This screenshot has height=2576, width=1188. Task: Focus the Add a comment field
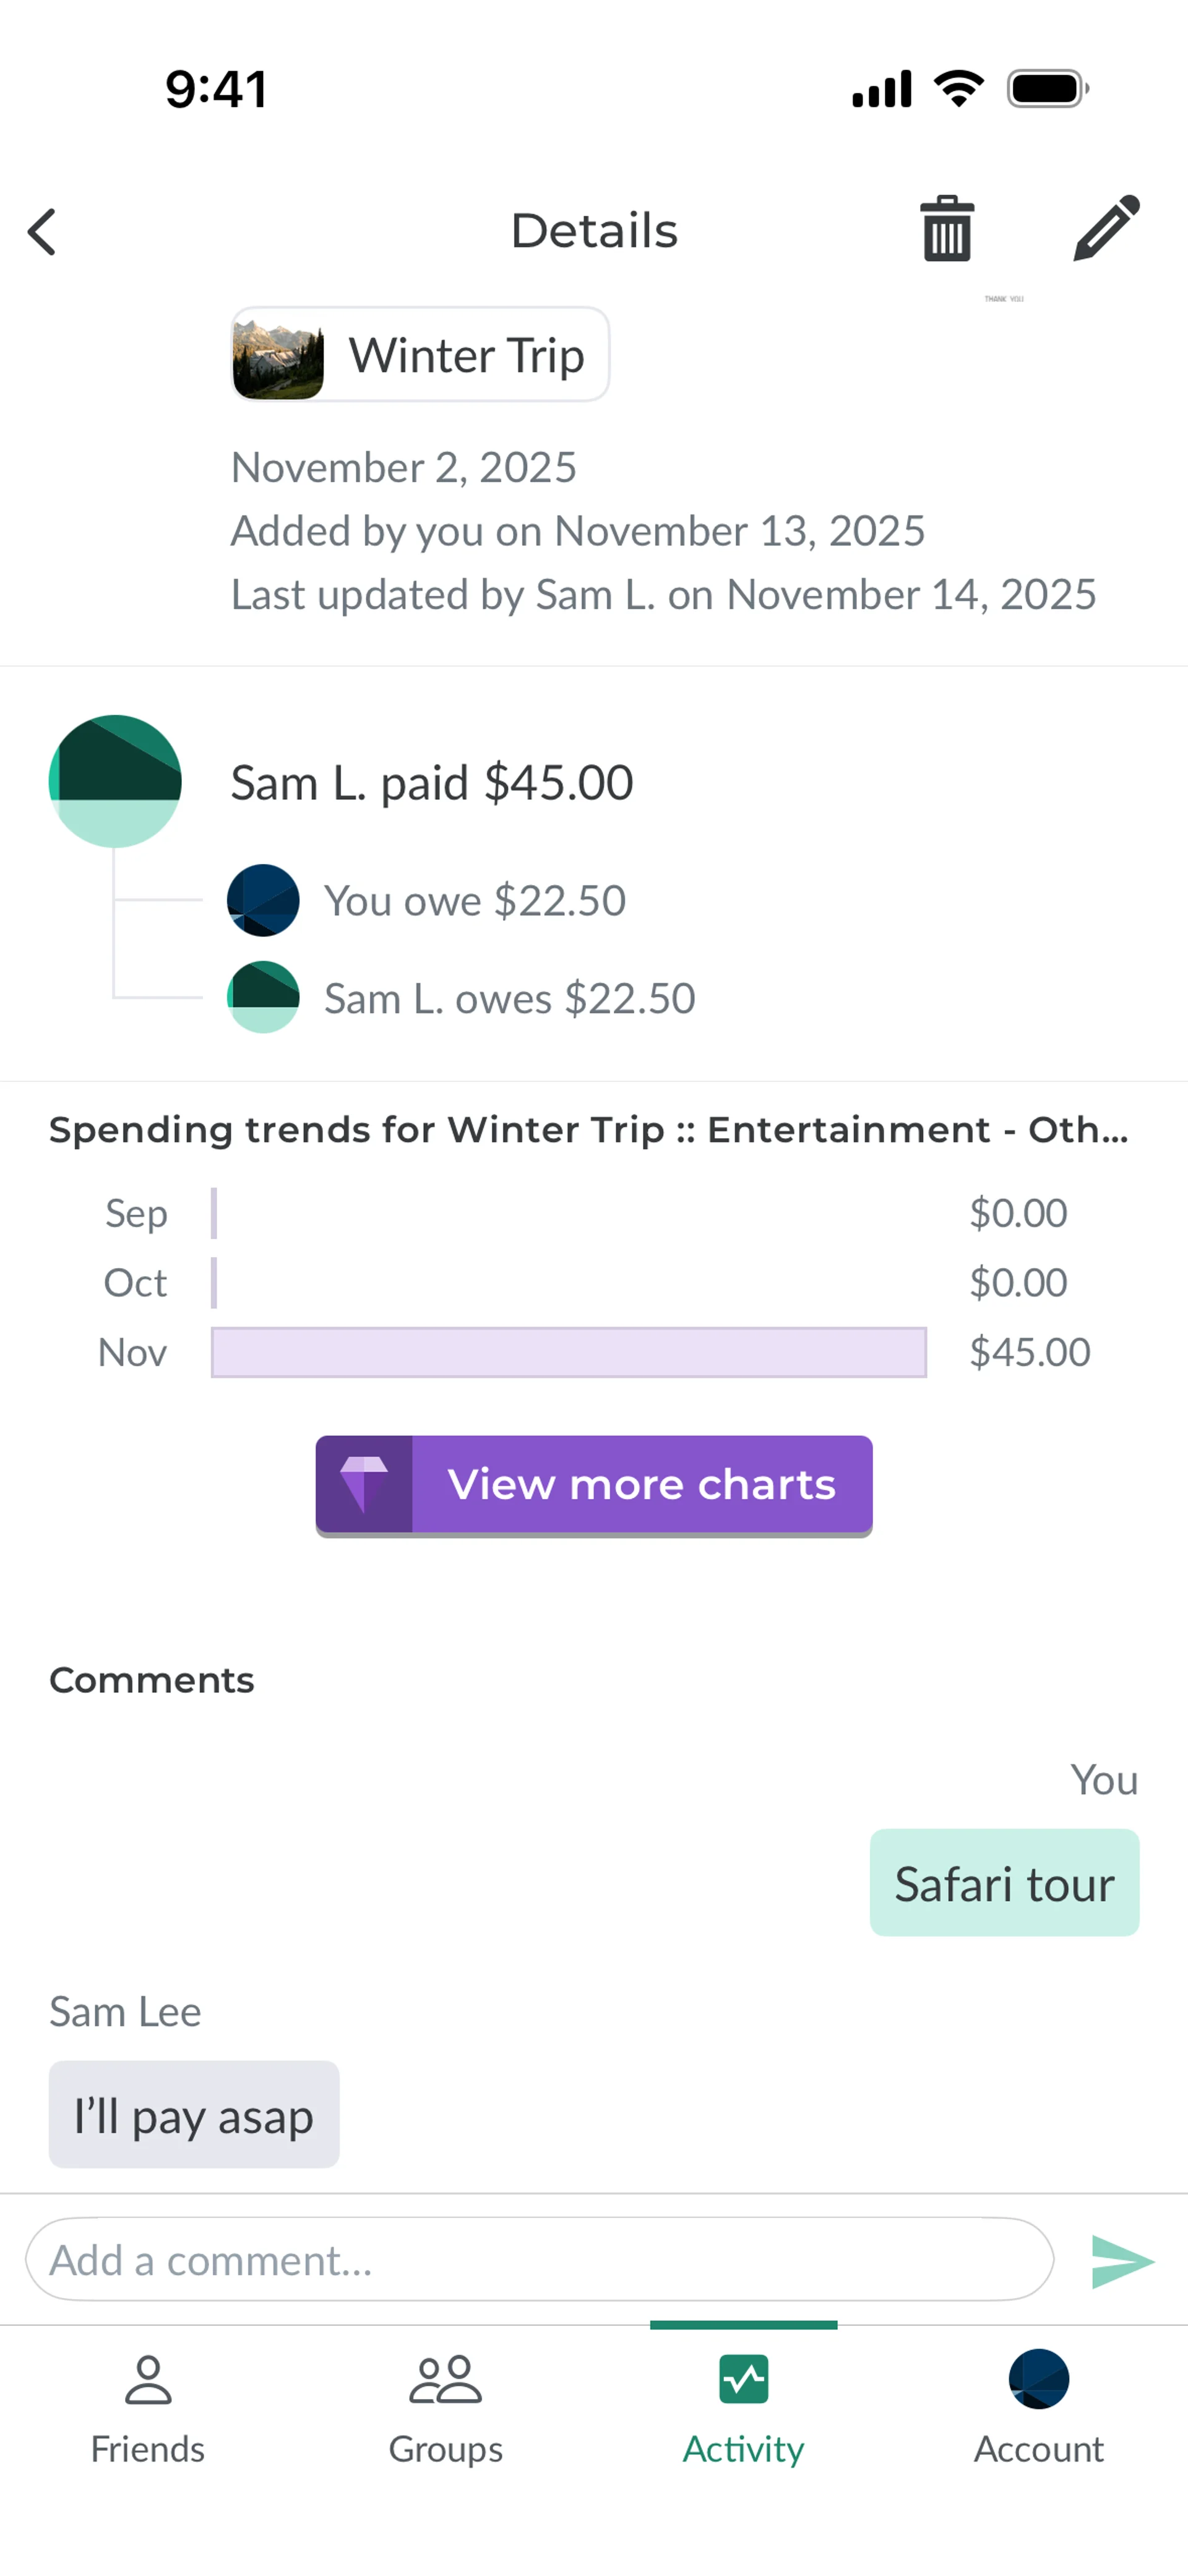coord(539,2260)
